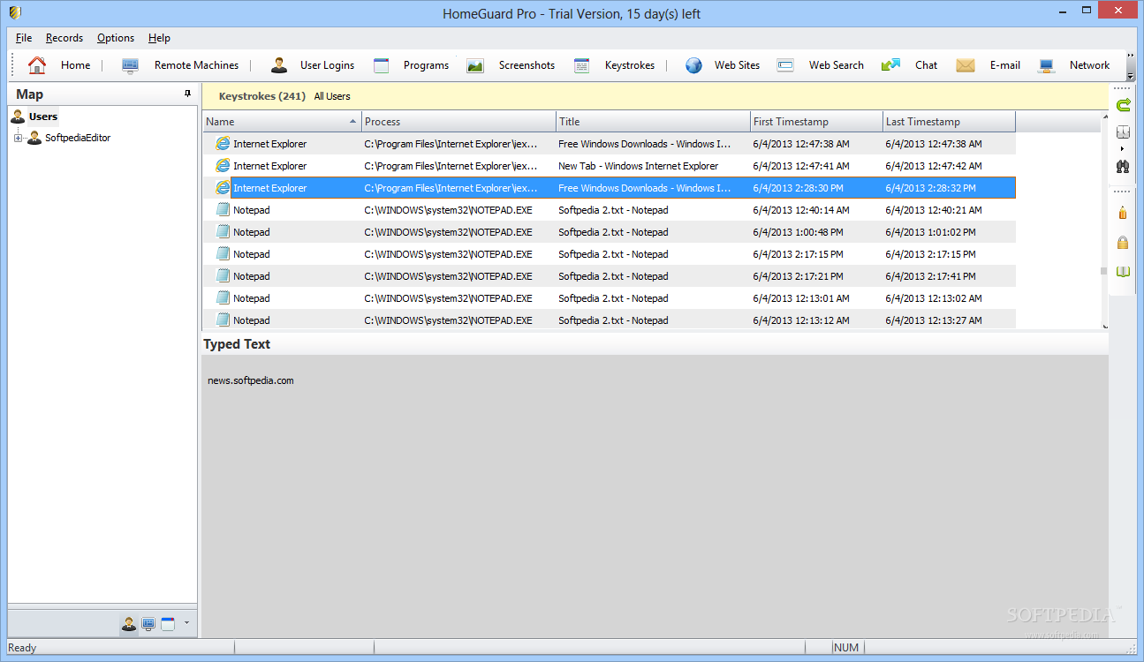Sort by First Timestamp column
This screenshot has height=662, width=1144.
click(x=817, y=122)
